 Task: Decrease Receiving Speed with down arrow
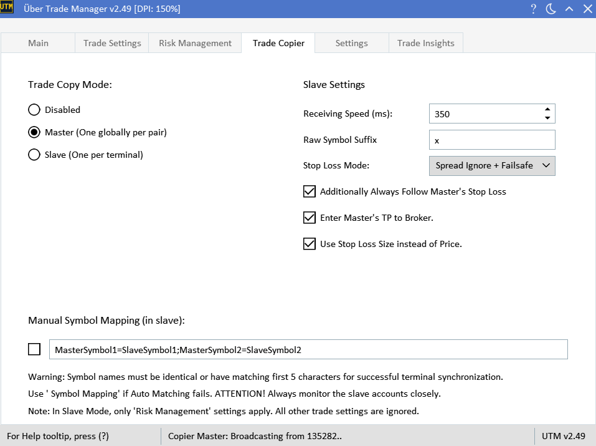point(547,118)
